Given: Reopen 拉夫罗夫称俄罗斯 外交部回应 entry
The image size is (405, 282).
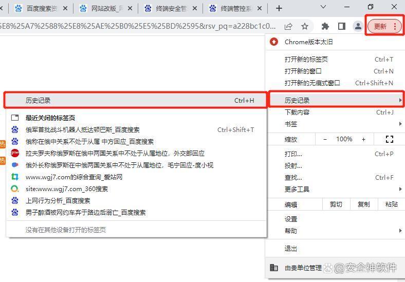Looking at the screenshot, I should tap(136, 154).
